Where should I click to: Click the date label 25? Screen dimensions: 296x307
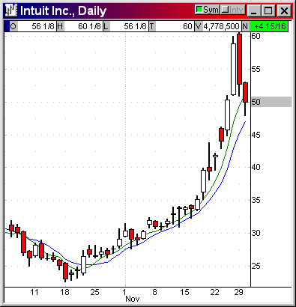pyautogui.click(x=94, y=292)
